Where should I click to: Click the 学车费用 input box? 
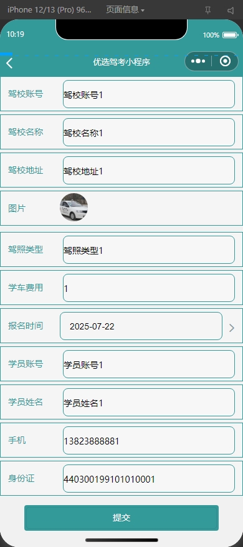149,288
